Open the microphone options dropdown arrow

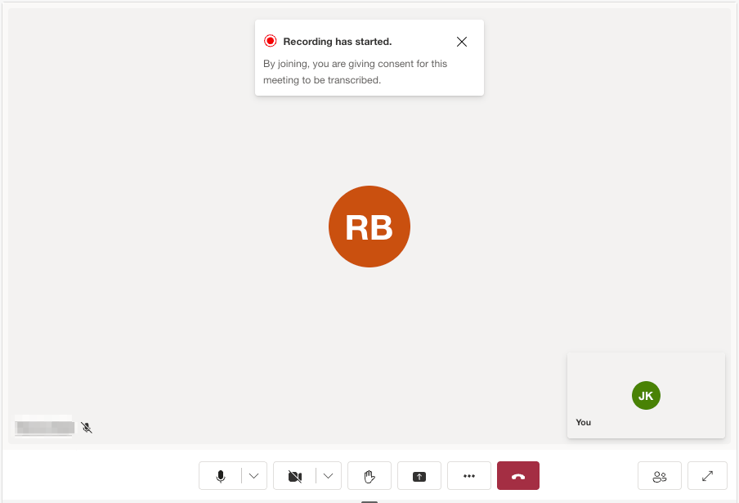(x=254, y=476)
